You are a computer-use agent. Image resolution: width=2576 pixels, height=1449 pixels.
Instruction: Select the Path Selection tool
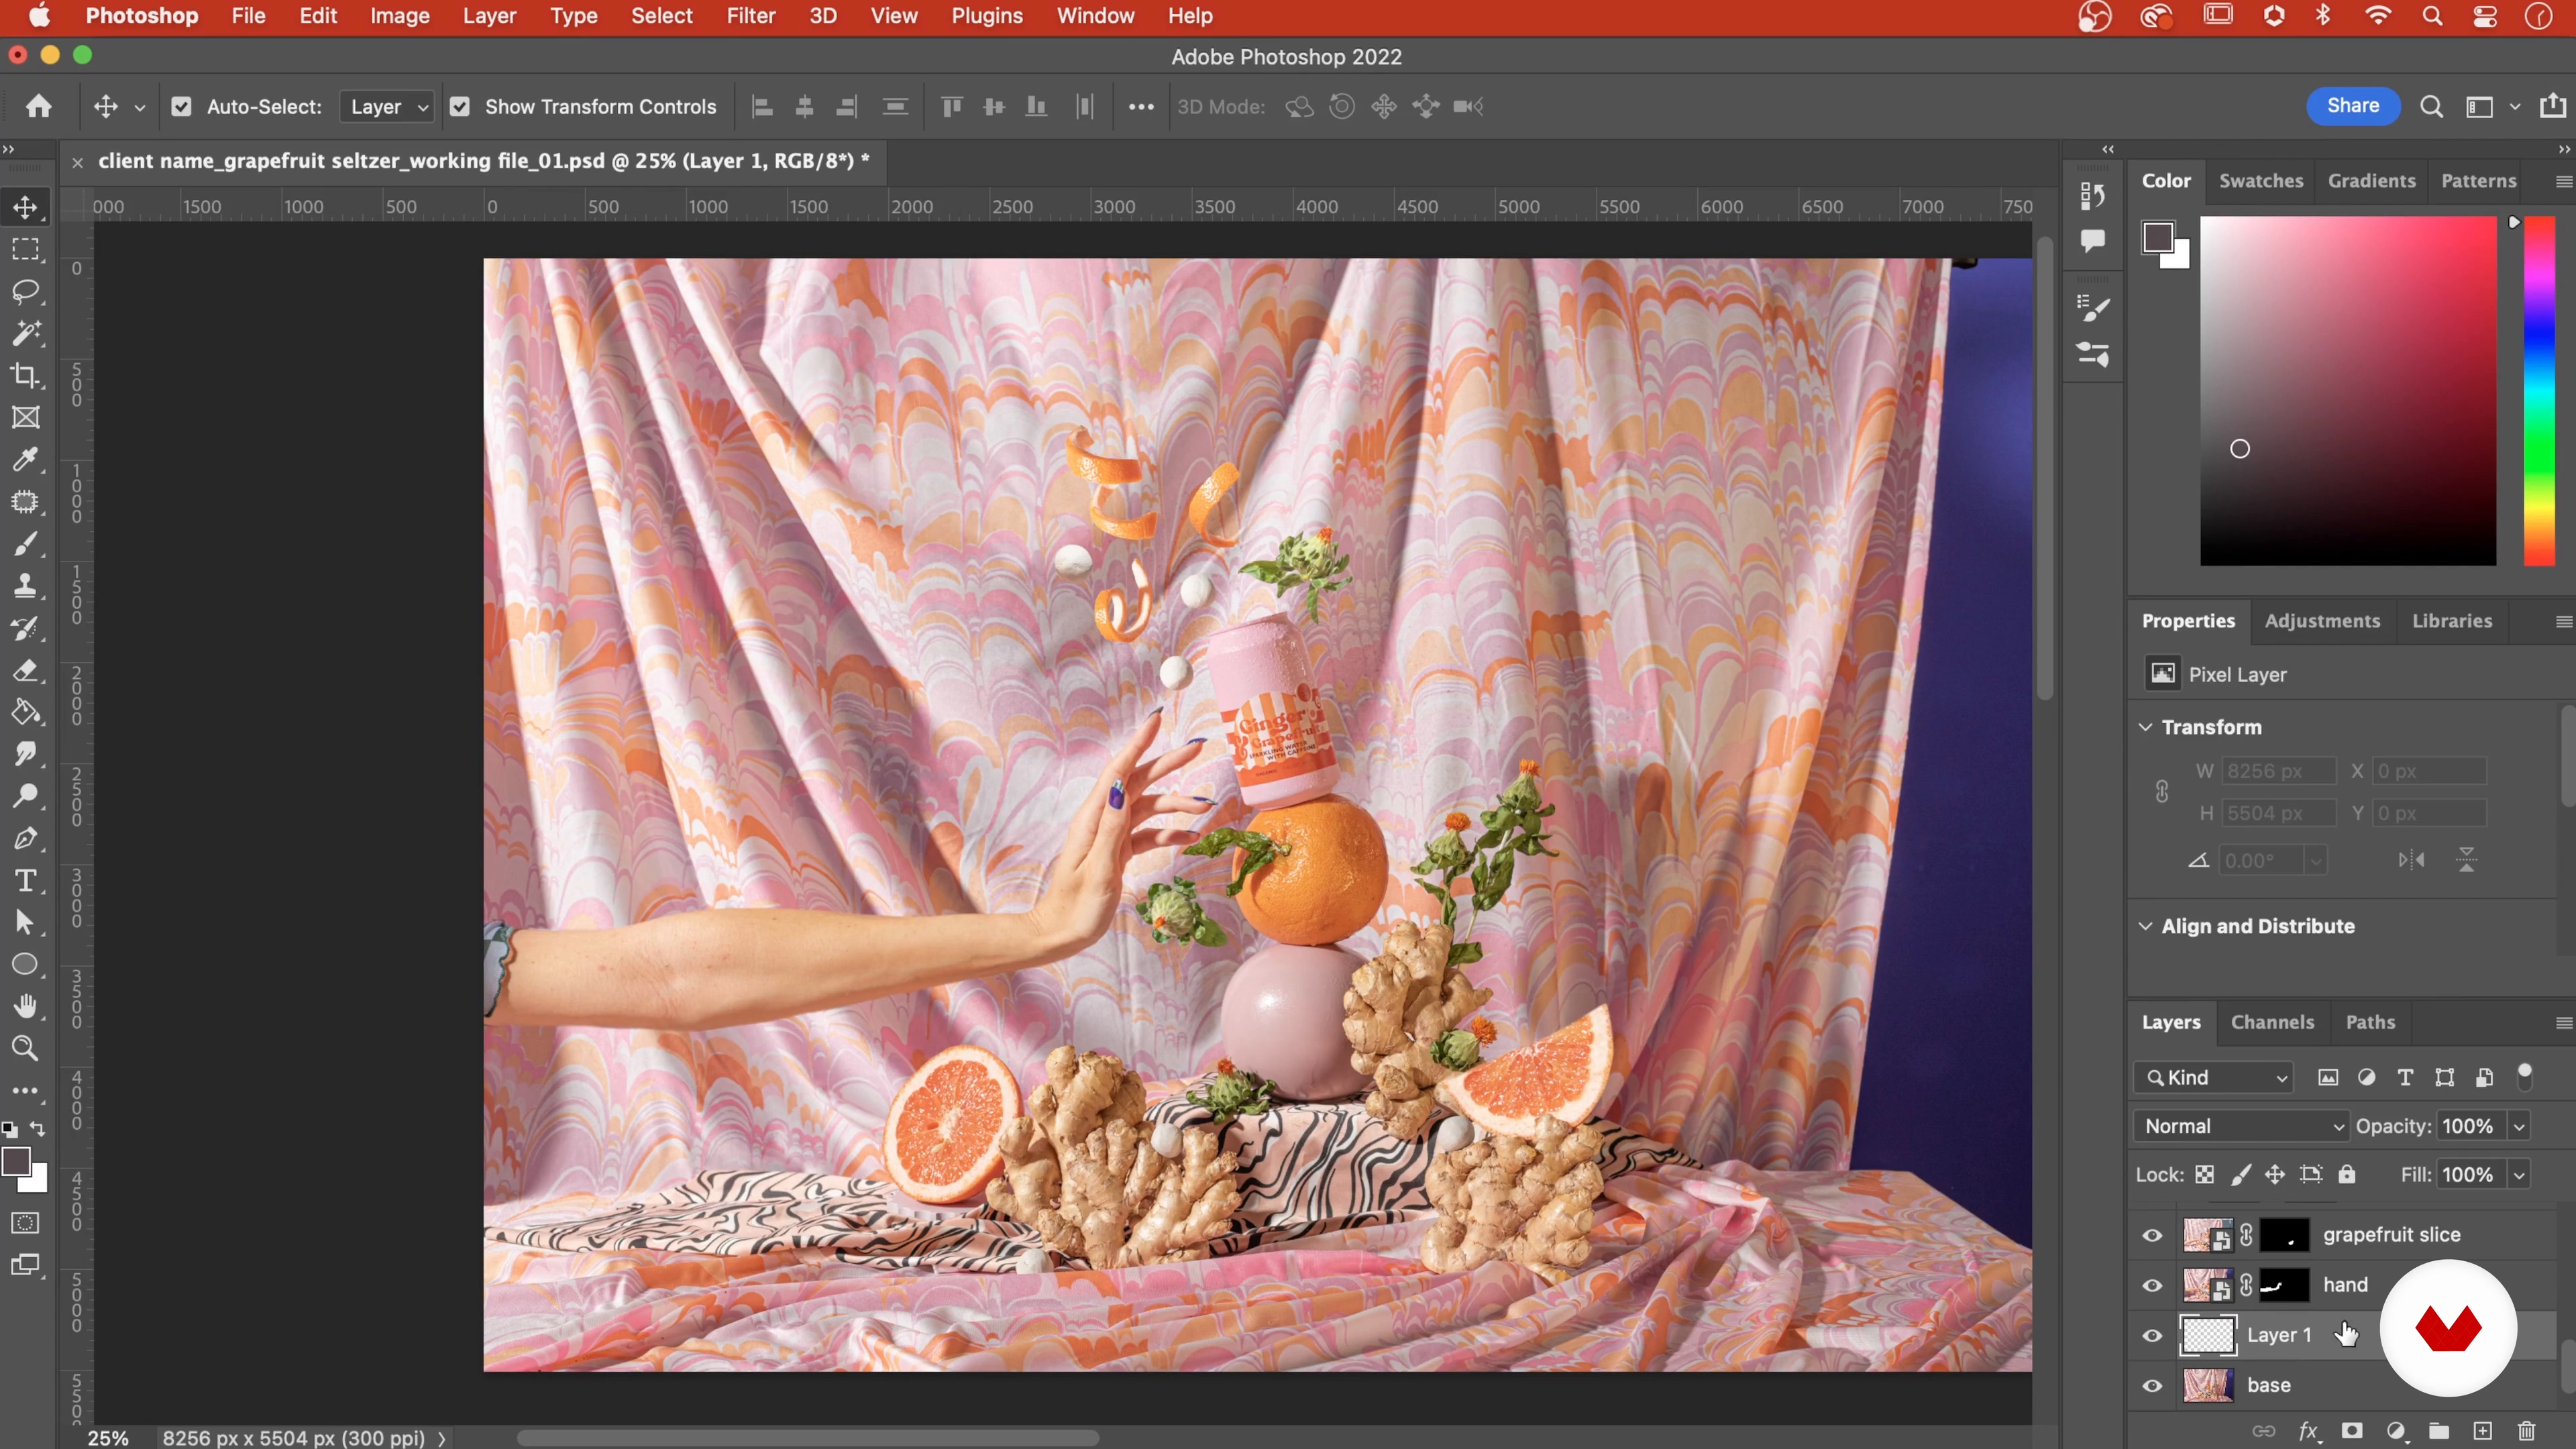coord(26,922)
